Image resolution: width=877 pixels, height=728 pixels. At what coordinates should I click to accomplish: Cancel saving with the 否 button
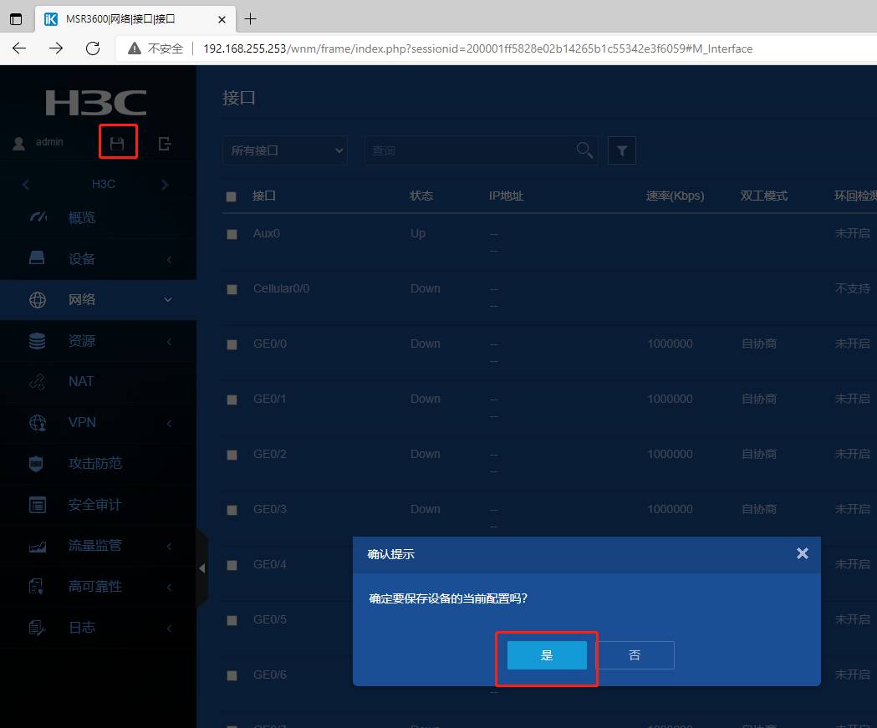(635, 655)
